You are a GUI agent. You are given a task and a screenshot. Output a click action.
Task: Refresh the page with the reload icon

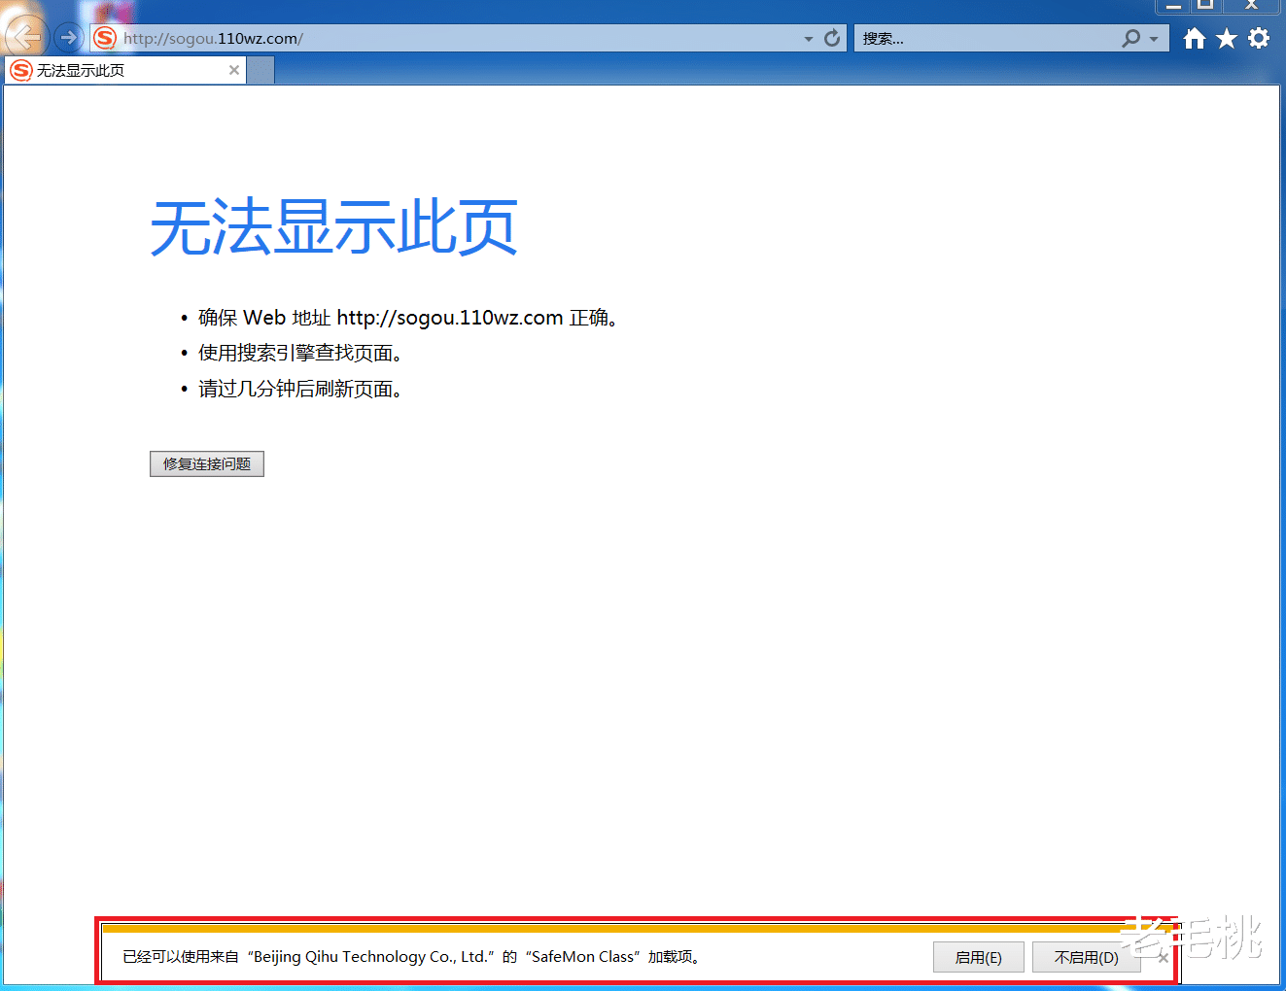(832, 38)
